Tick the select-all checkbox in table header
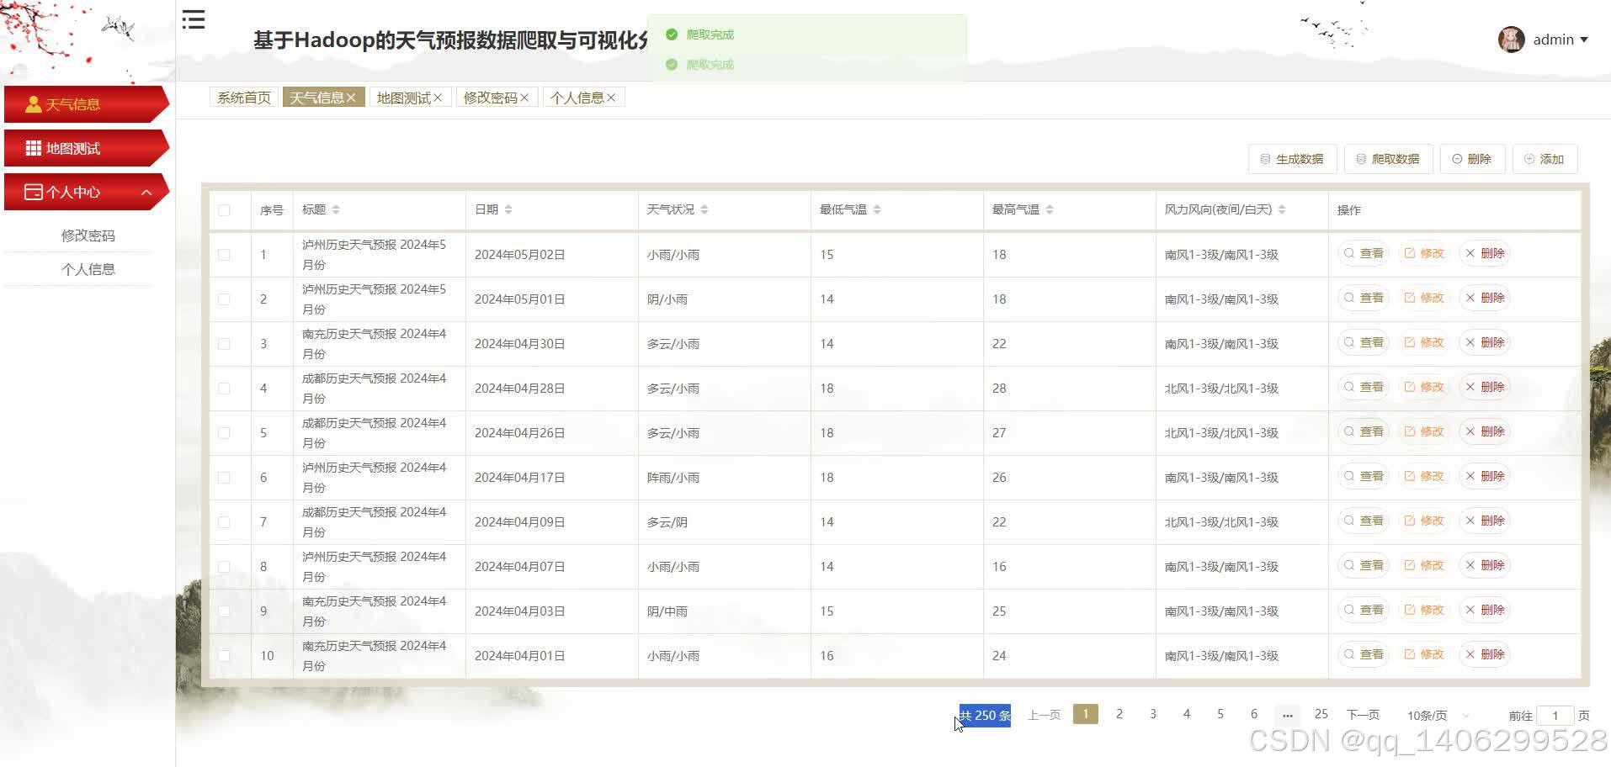This screenshot has width=1611, height=767. coord(224,210)
